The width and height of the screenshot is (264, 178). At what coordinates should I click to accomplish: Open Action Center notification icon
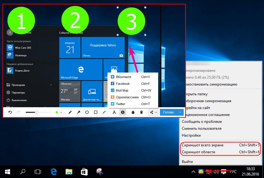click(224, 172)
